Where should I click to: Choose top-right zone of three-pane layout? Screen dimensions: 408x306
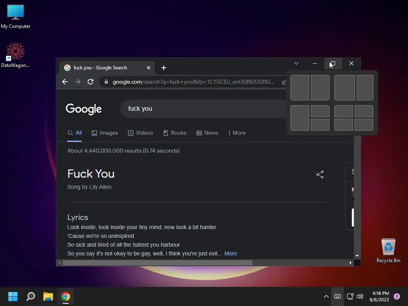coord(320,111)
